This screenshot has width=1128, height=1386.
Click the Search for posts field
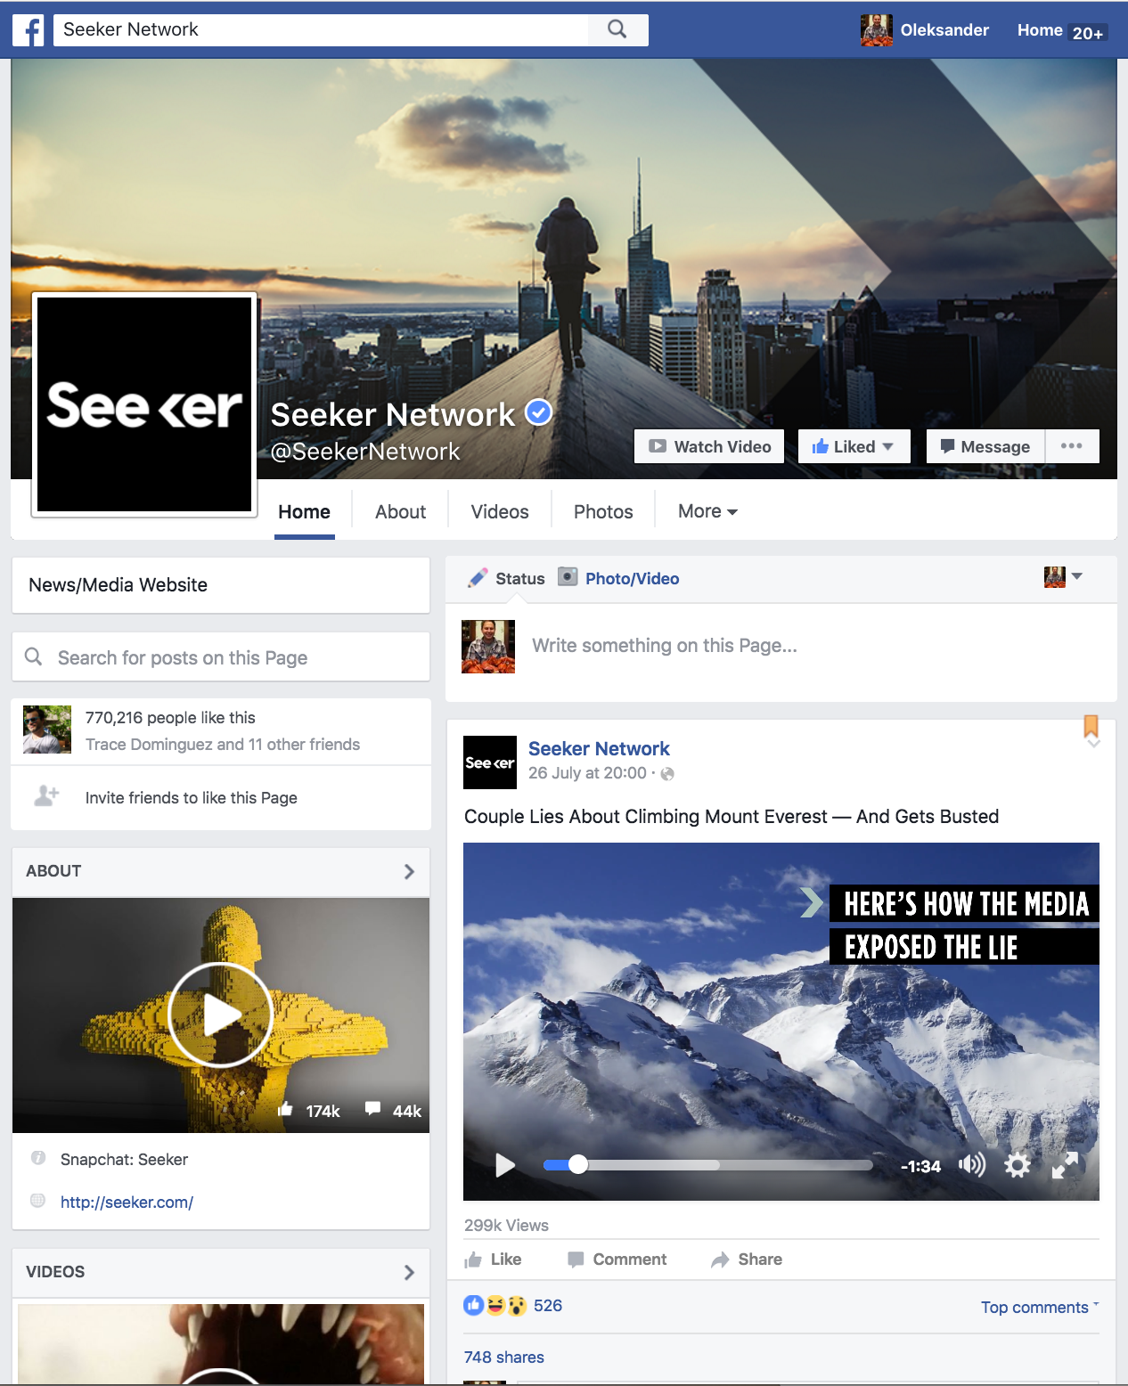[x=221, y=657]
